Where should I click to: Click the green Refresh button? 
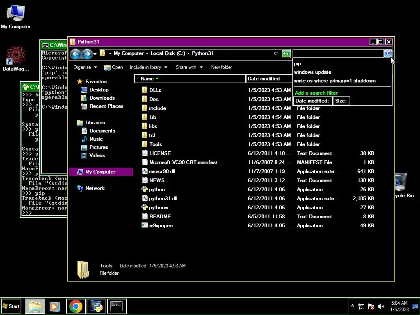(x=286, y=54)
